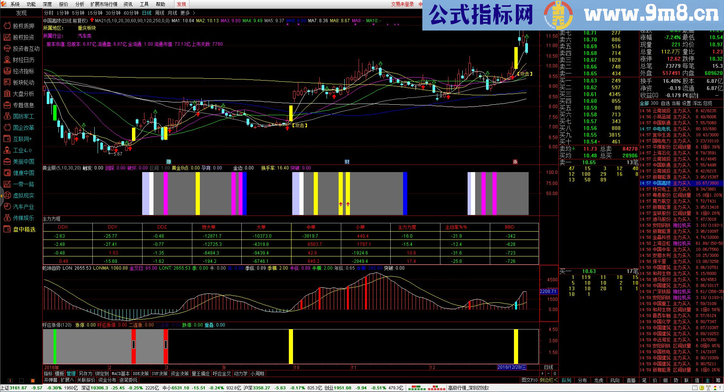This screenshot has height=392, width=724.
Task: Select the 日线 period
Action: 147,13
